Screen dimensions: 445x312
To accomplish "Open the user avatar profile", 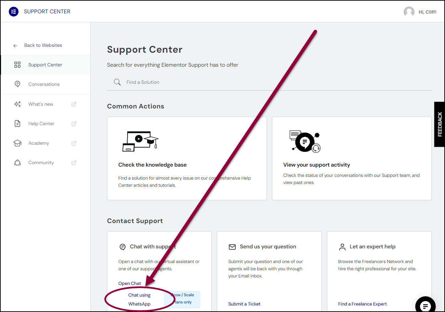I will tap(409, 12).
